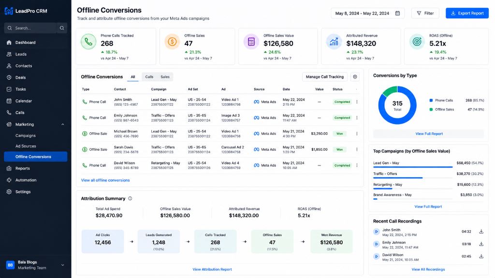Click Meta Ads logo in John Smith row

(x=256, y=102)
